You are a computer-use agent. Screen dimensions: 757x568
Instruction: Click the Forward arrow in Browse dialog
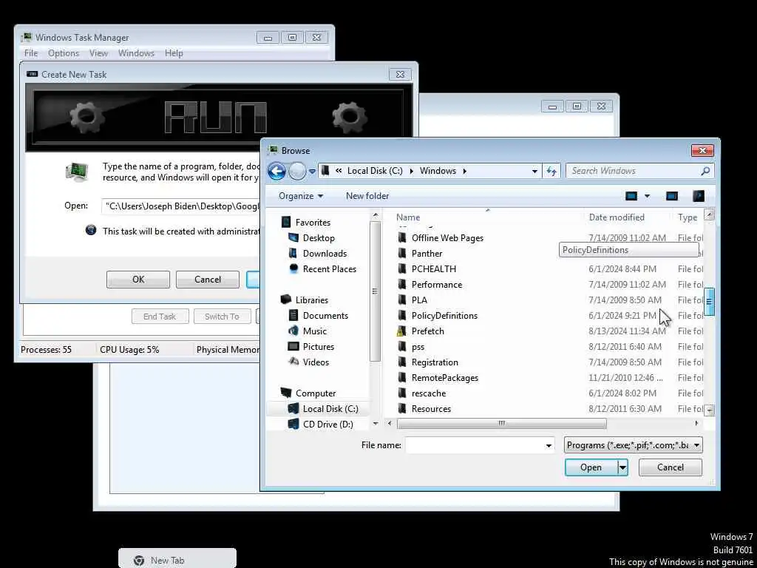click(x=297, y=171)
